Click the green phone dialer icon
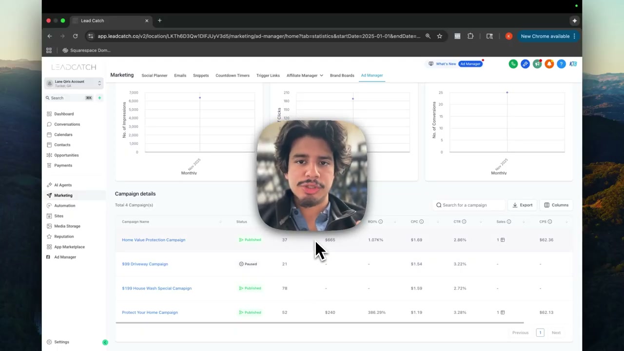 point(513,64)
